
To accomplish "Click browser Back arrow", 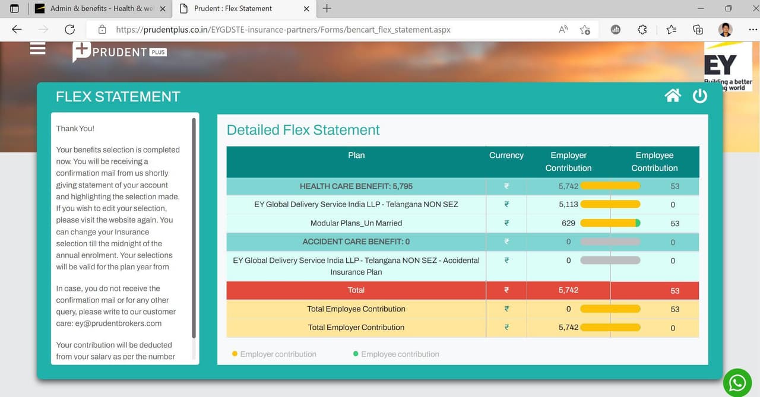I will click(x=17, y=29).
